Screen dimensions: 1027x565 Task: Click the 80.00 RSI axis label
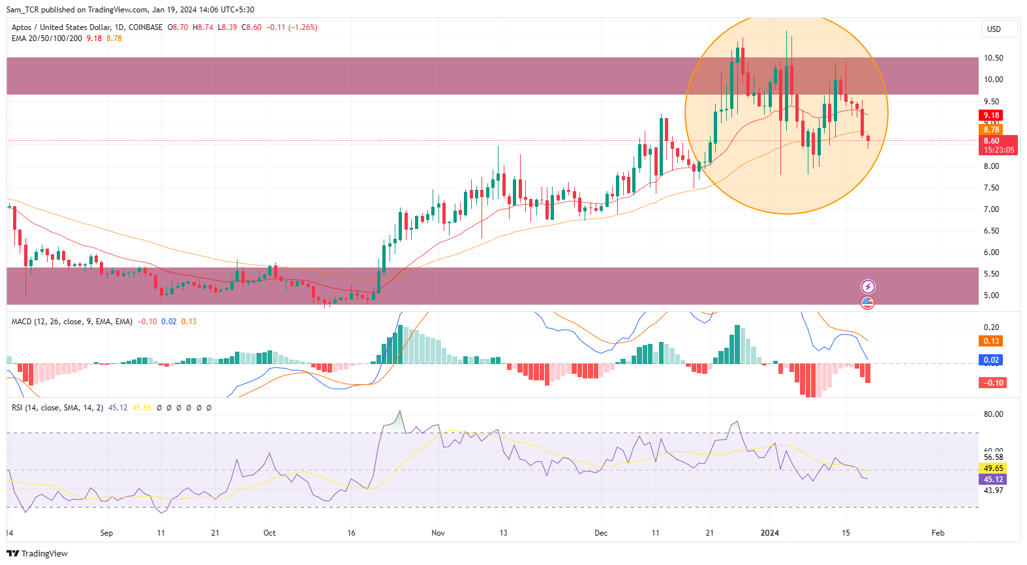(x=994, y=414)
